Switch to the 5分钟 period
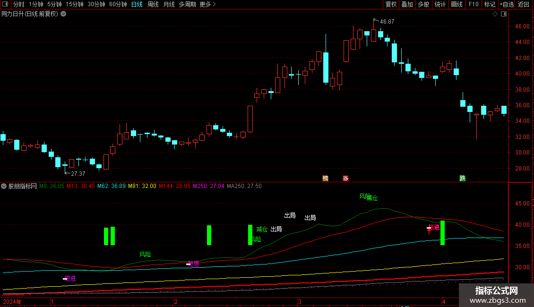Viewport: 534px width, 307px height. (x=54, y=4)
